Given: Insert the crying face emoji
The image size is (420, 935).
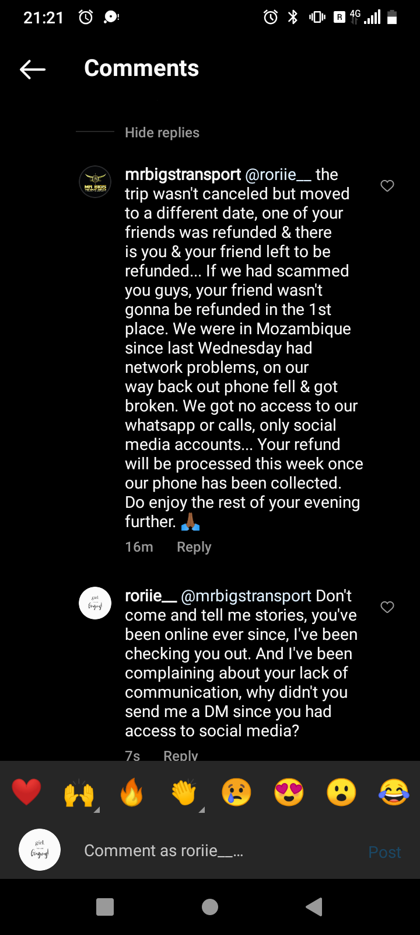Looking at the screenshot, I should pos(236,793).
